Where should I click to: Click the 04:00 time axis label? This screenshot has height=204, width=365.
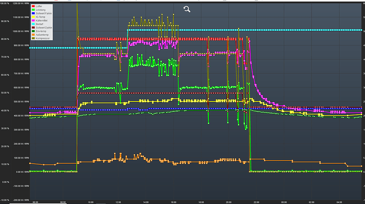point(339,202)
